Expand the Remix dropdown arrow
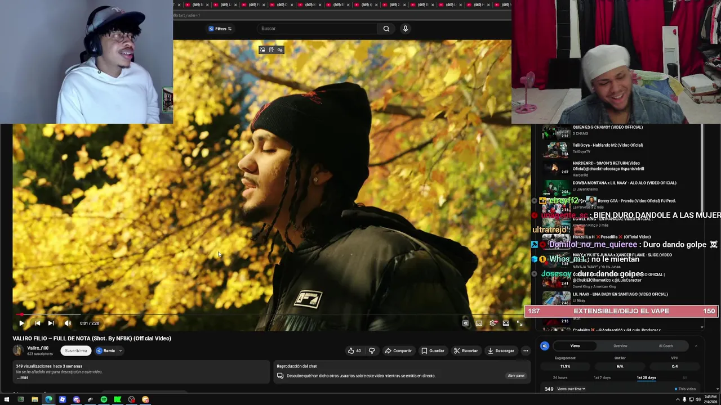The height and width of the screenshot is (405, 721). point(120,350)
